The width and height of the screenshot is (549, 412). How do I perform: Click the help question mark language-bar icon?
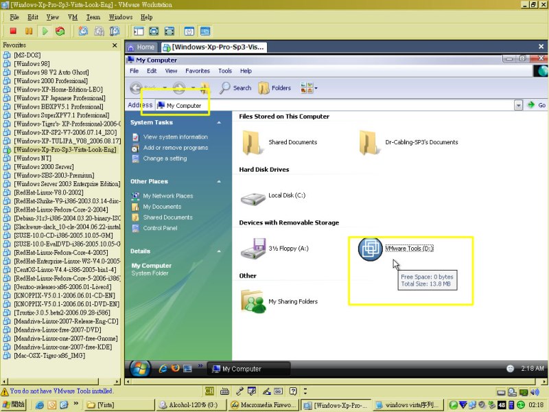293,391
